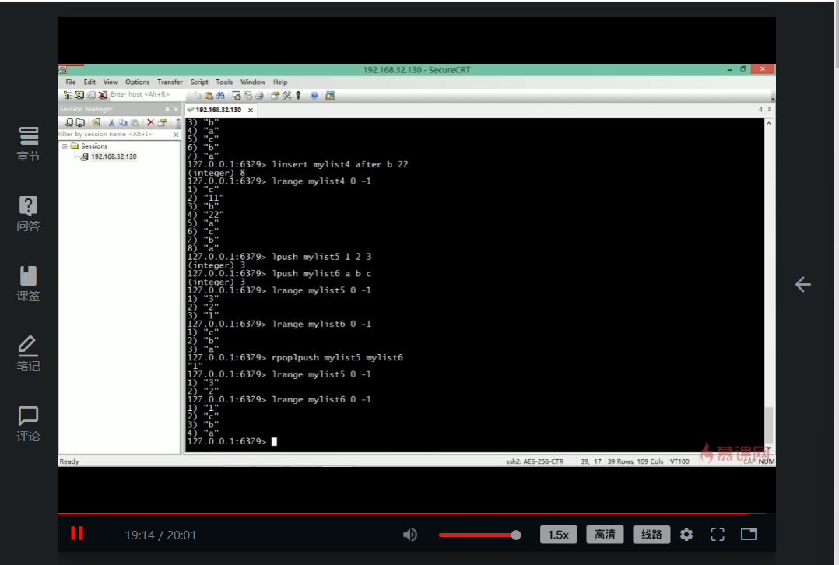Image resolution: width=839 pixels, height=565 pixels.
Task: Open the View menu
Action: [x=111, y=82]
